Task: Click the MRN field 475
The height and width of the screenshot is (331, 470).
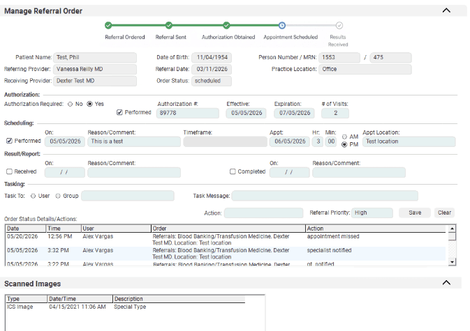Action: (x=390, y=57)
